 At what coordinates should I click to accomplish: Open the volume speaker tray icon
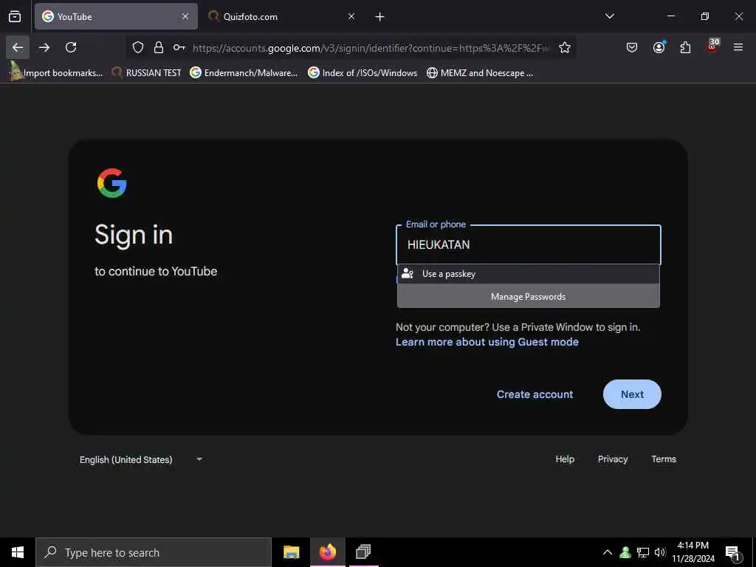click(659, 552)
